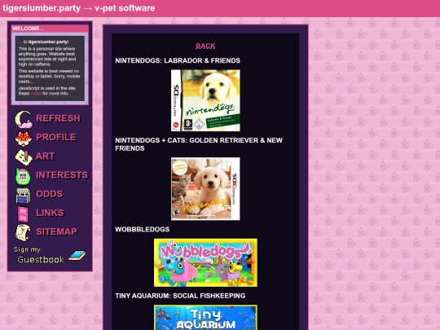440x330 pixels.
Task: Open the SITEMAP page
Action: [56, 231]
